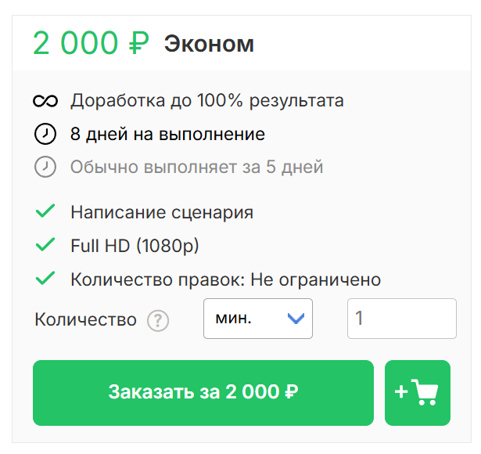Click the Эконом package title
The height and width of the screenshot is (454, 481).
[209, 44]
